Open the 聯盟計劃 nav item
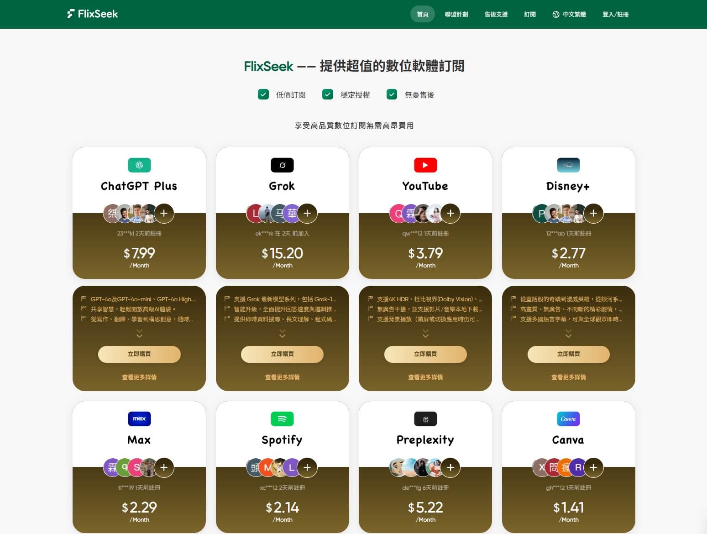Image resolution: width=707 pixels, height=534 pixels. [x=456, y=14]
